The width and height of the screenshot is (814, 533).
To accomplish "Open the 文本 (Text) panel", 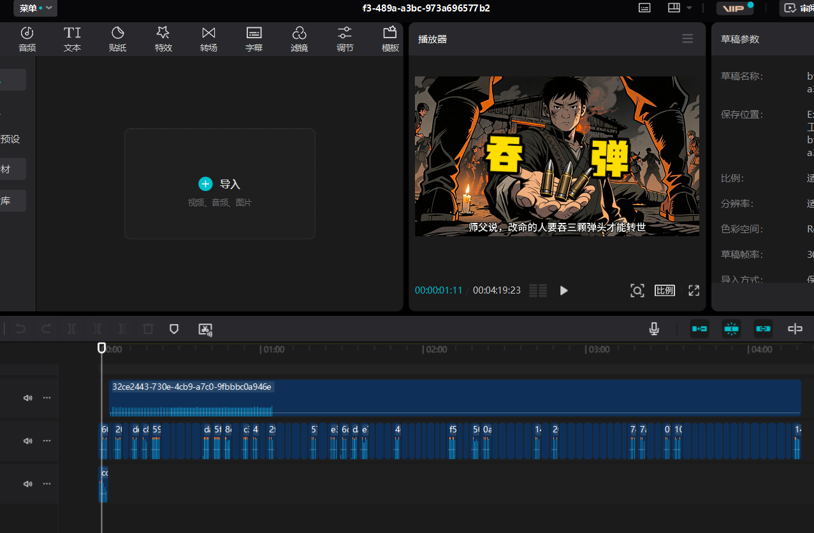I will point(72,39).
